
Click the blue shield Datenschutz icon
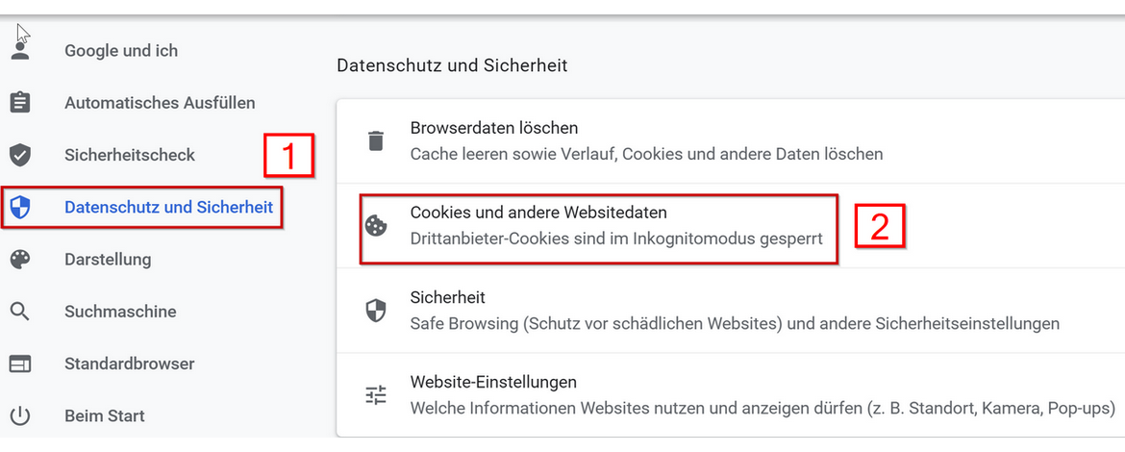tap(20, 207)
